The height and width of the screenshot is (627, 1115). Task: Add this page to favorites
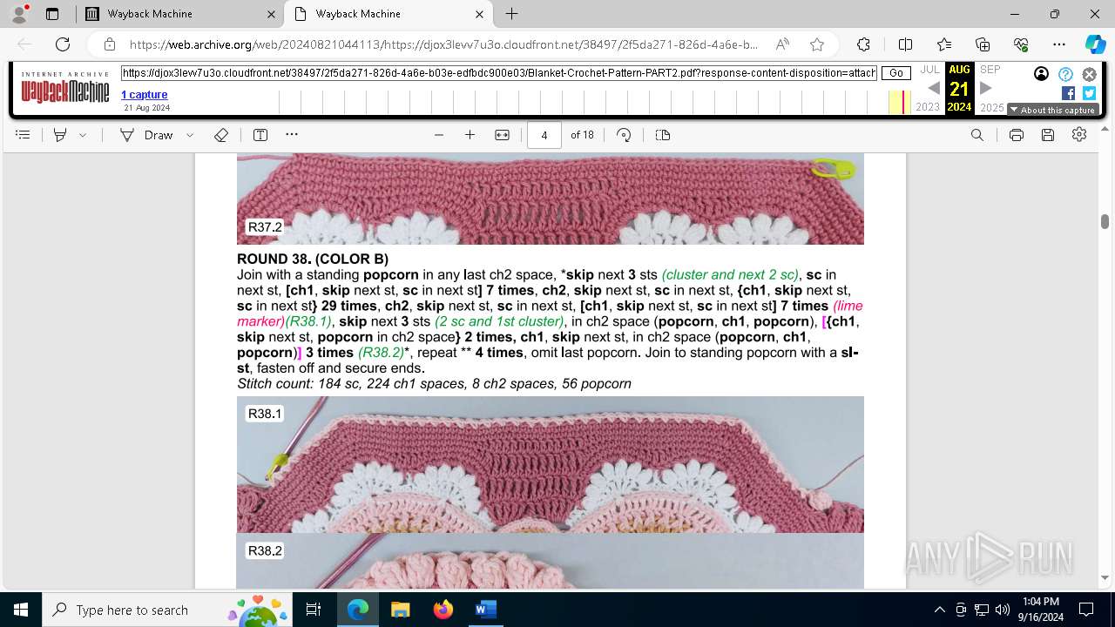pyautogui.click(x=817, y=44)
